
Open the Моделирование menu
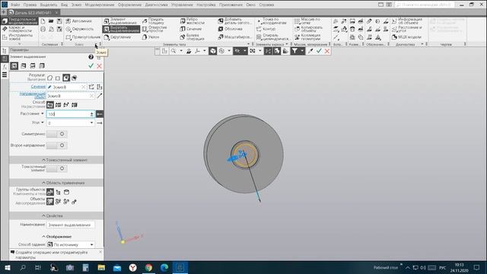click(x=100, y=5)
